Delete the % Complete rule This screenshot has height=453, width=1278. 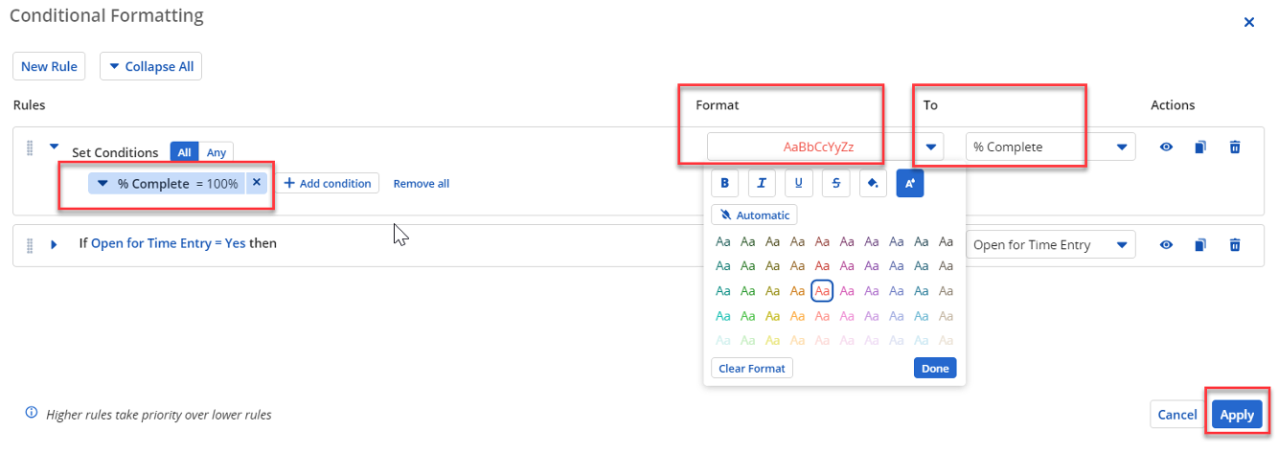click(x=1235, y=147)
